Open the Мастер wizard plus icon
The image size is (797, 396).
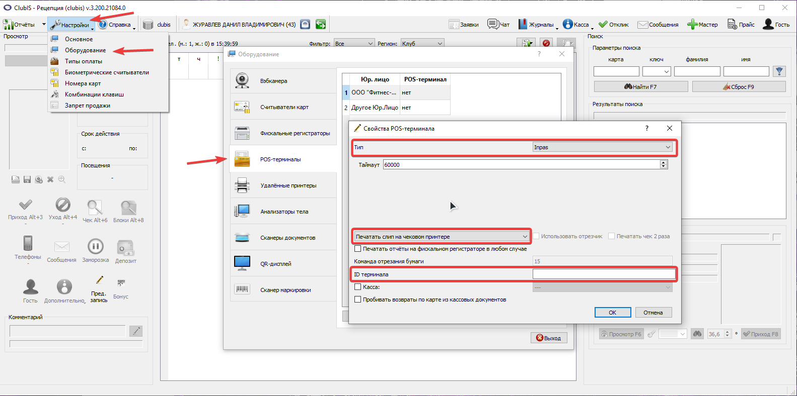point(692,24)
